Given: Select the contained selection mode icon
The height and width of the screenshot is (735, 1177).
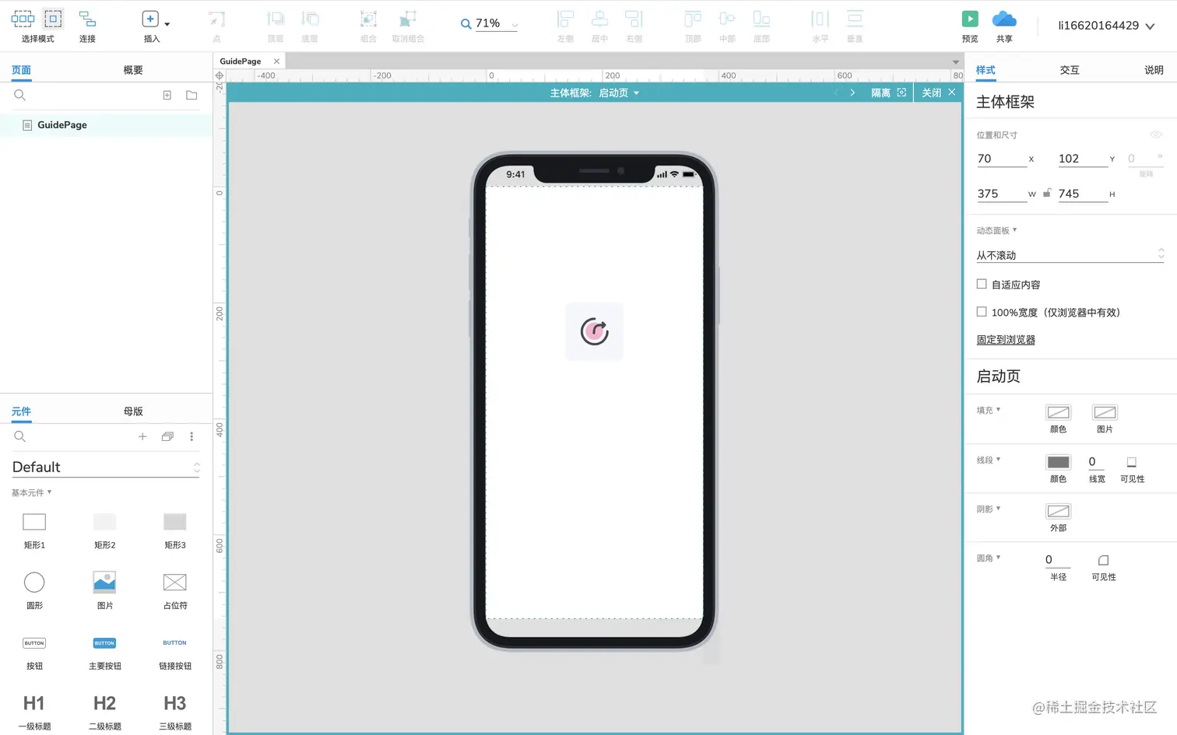Looking at the screenshot, I should point(53,19).
